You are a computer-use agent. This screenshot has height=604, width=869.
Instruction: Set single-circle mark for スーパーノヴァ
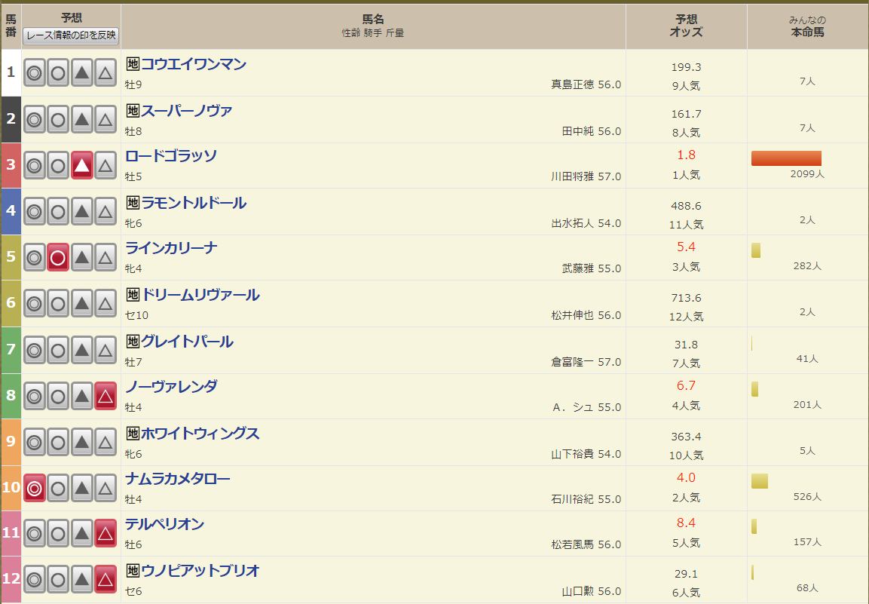(x=58, y=119)
